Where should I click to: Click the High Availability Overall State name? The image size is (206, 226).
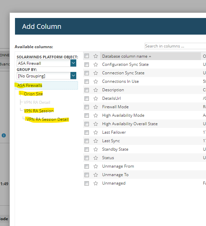tap(130, 124)
